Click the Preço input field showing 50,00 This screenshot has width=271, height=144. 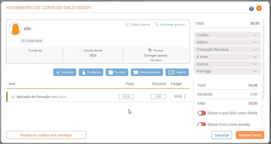pyautogui.click(x=126, y=96)
